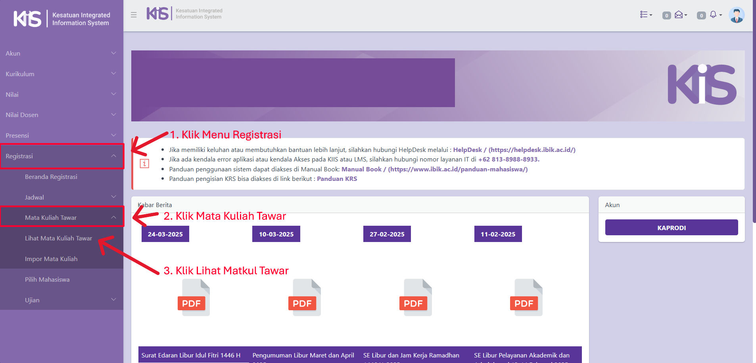Screen dimensions: 756x363
Task: Click the hamburger menu toggle icon
Action: (134, 15)
